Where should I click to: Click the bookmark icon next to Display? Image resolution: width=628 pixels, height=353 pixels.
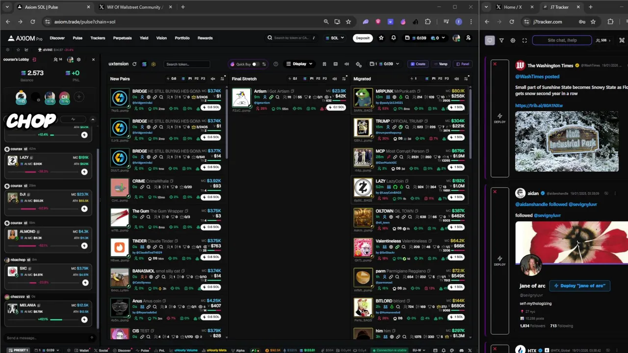pyautogui.click(x=324, y=64)
